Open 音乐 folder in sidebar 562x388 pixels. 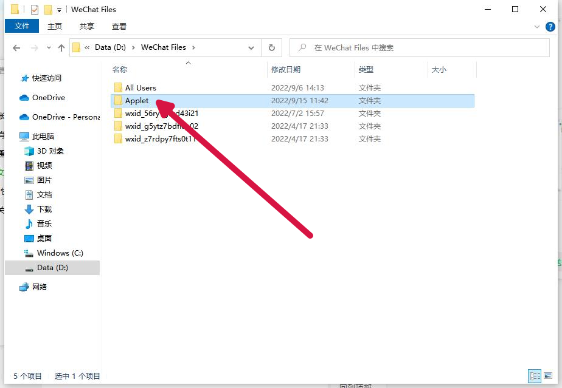[x=44, y=223]
